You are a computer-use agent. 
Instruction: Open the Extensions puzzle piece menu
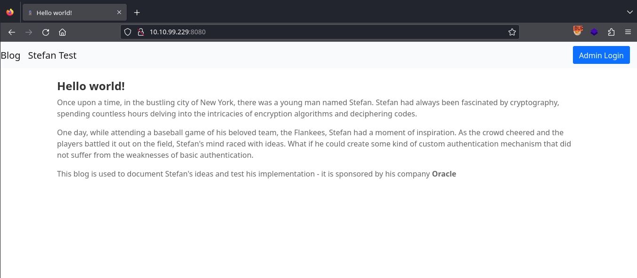click(x=611, y=32)
